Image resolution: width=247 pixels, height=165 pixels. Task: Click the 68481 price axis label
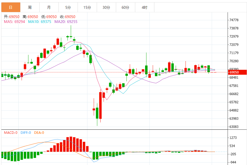(234, 77)
